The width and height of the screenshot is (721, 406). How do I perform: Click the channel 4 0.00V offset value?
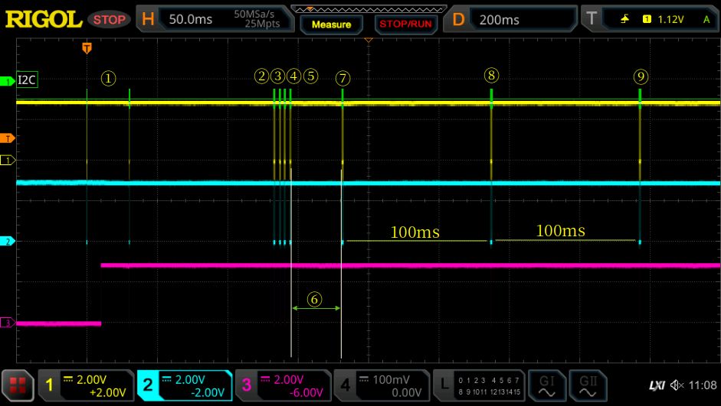[407, 393]
